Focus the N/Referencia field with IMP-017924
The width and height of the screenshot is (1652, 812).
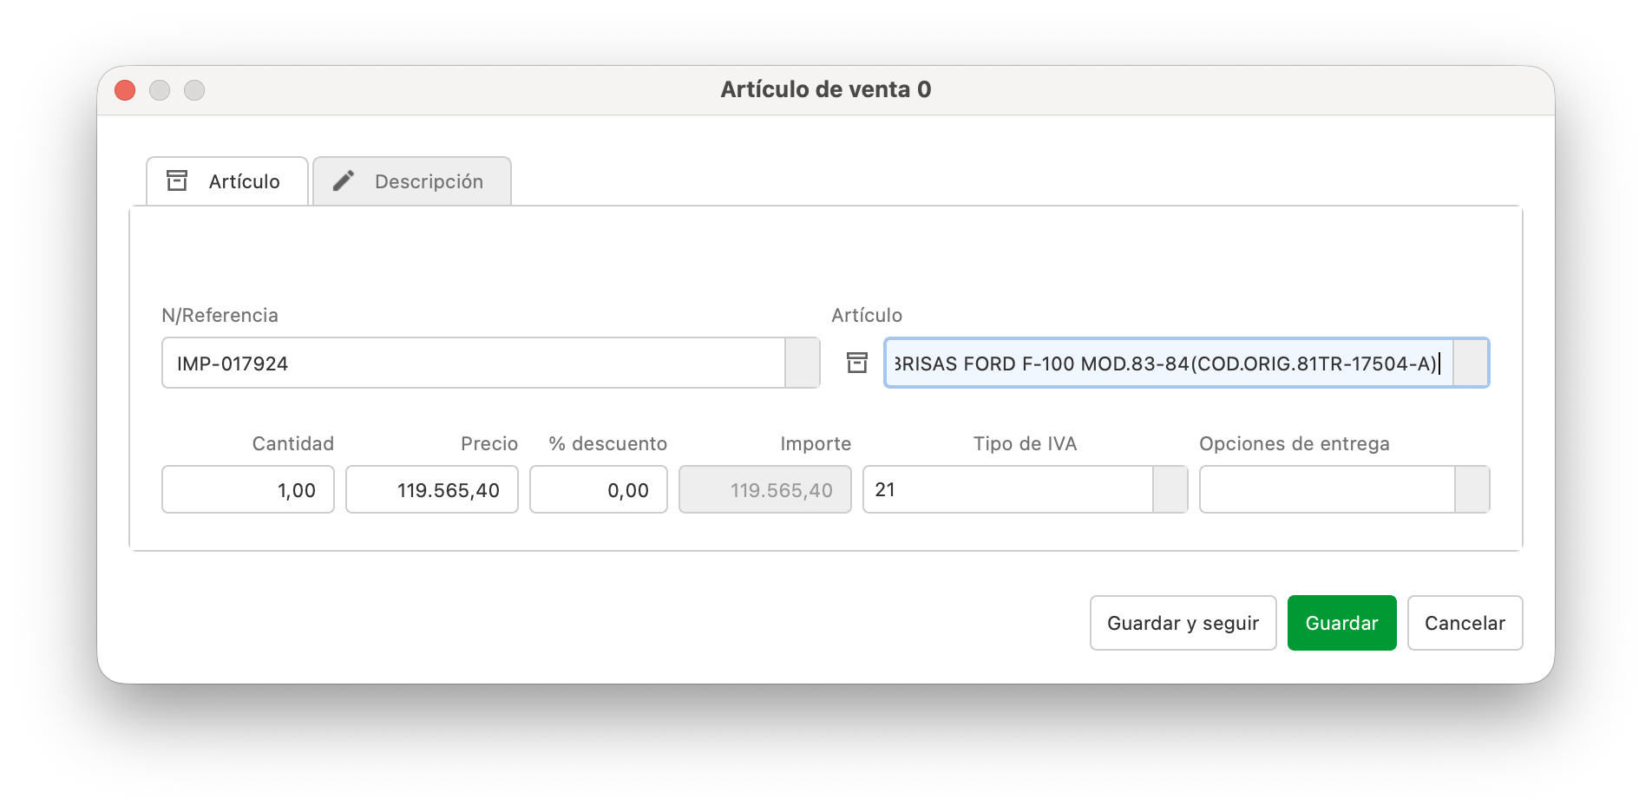[474, 363]
